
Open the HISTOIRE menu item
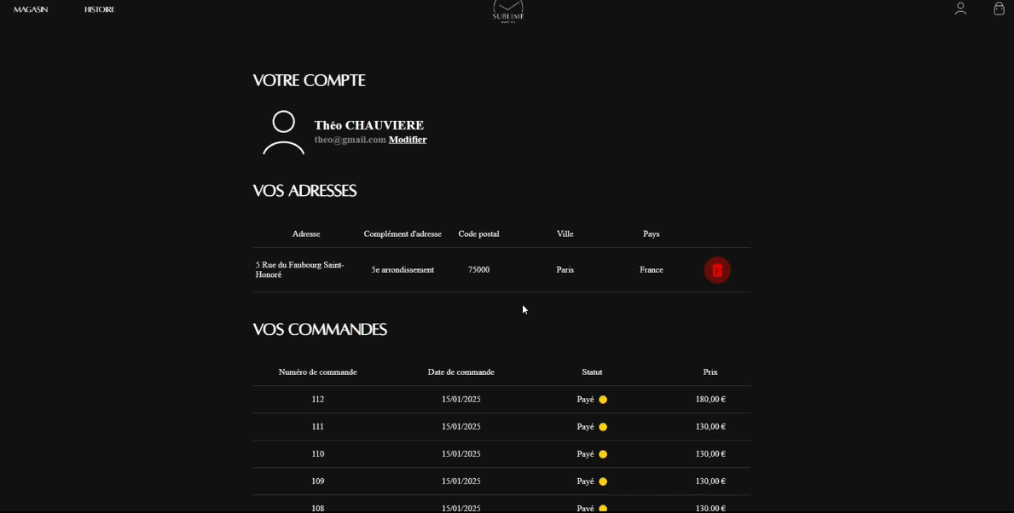point(99,9)
